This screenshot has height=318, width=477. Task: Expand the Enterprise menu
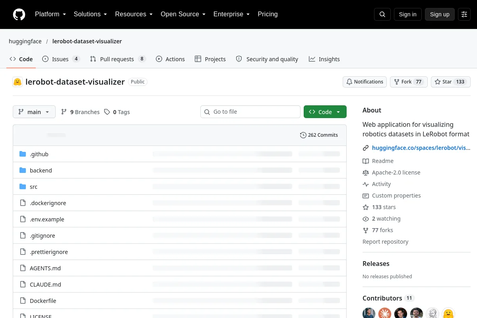pyautogui.click(x=232, y=14)
